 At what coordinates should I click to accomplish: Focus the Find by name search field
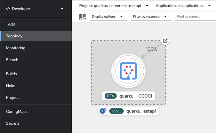(x=195, y=17)
